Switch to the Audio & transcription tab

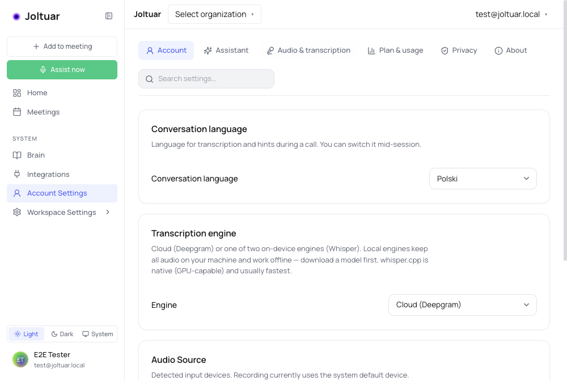[308, 50]
